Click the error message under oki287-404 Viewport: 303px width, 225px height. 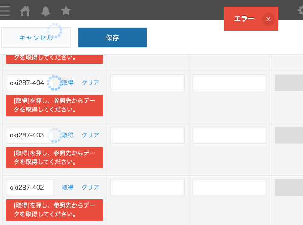click(55, 105)
